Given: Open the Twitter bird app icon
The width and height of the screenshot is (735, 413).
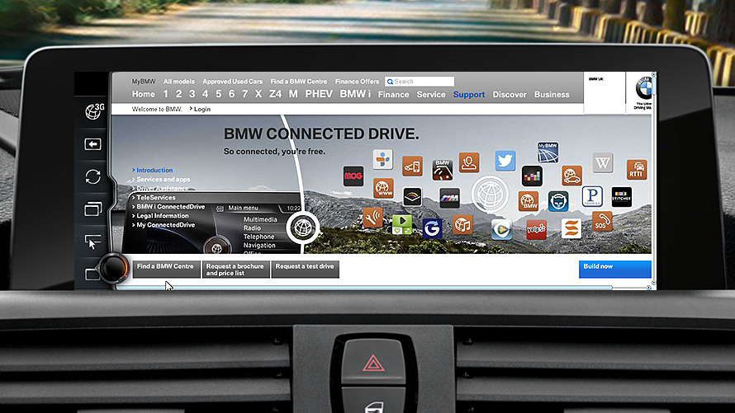Looking at the screenshot, I should click(505, 161).
